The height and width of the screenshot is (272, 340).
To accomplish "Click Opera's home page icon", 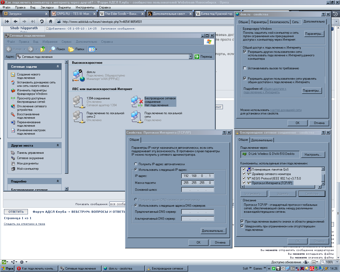I will 50,22.
